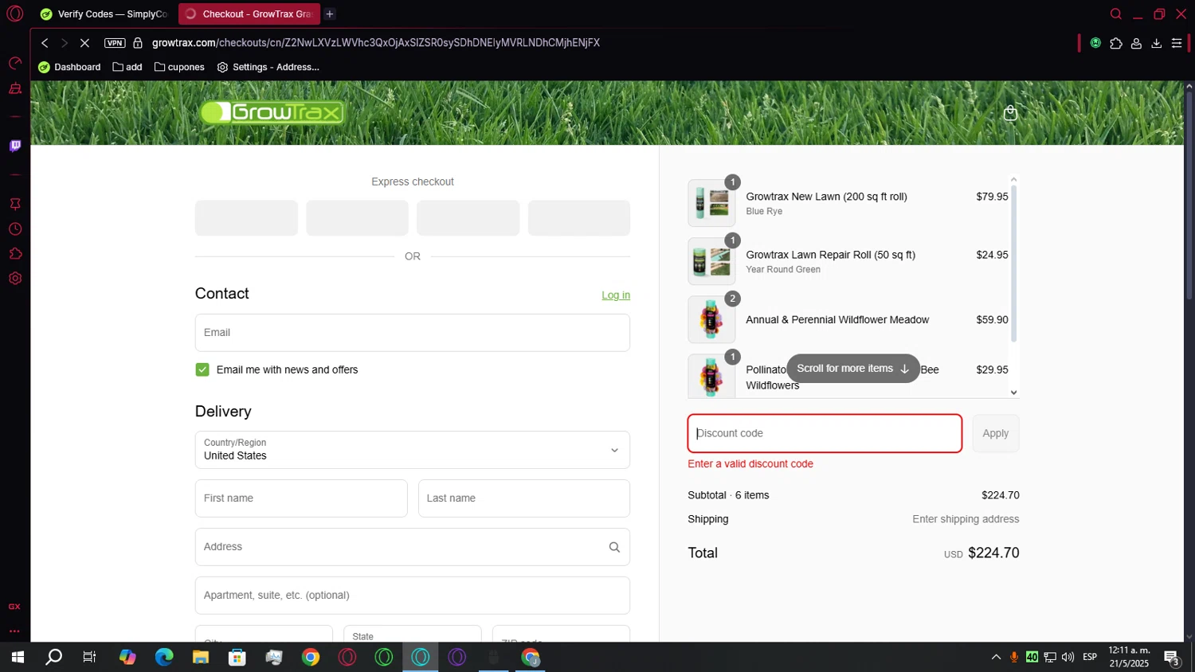Click the last express checkout button
This screenshot has height=672, width=1195.
[579, 217]
